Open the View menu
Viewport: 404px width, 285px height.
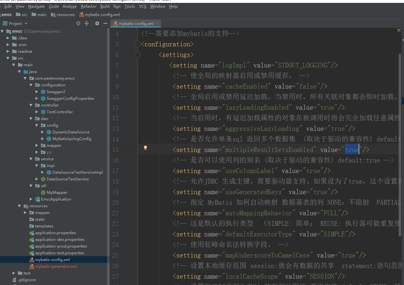20,6
